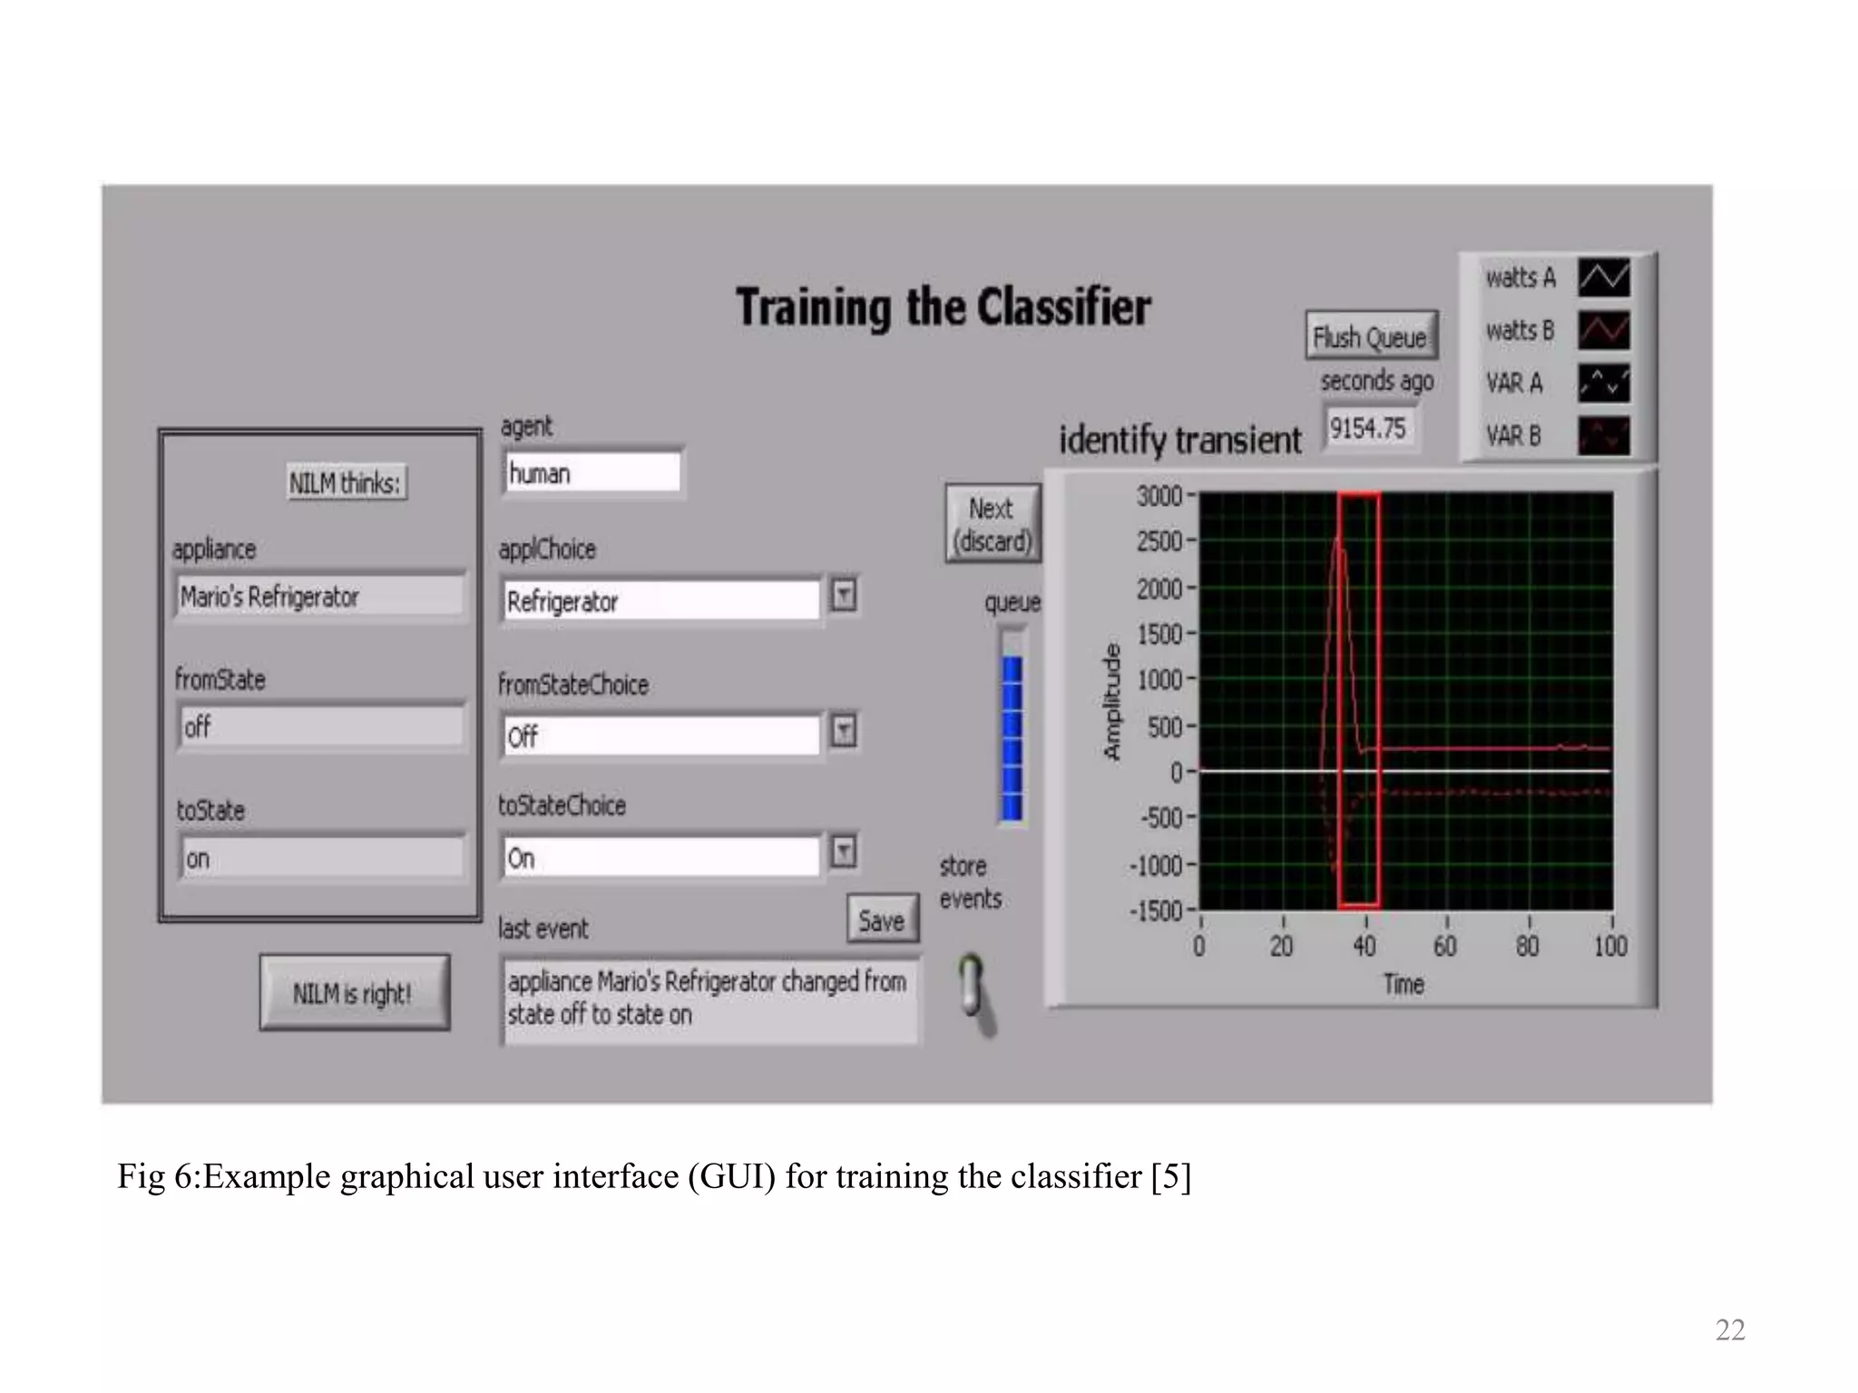This screenshot has height=1393, width=1858.
Task: Click the applChoice field showing Refrigerator
Action: [661, 601]
